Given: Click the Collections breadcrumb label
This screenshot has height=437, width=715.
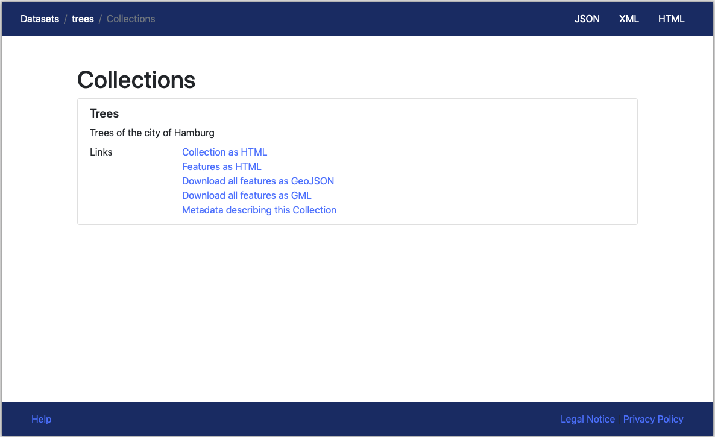Looking at the screenshot, I should point(130,19).
